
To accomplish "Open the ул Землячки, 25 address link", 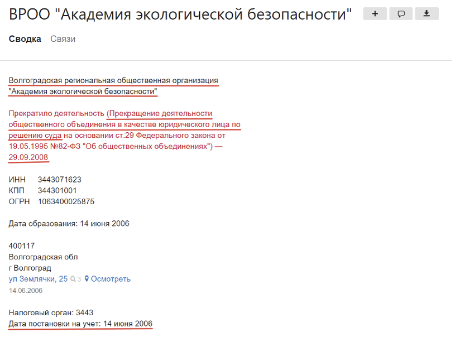I will click(38, 279).
